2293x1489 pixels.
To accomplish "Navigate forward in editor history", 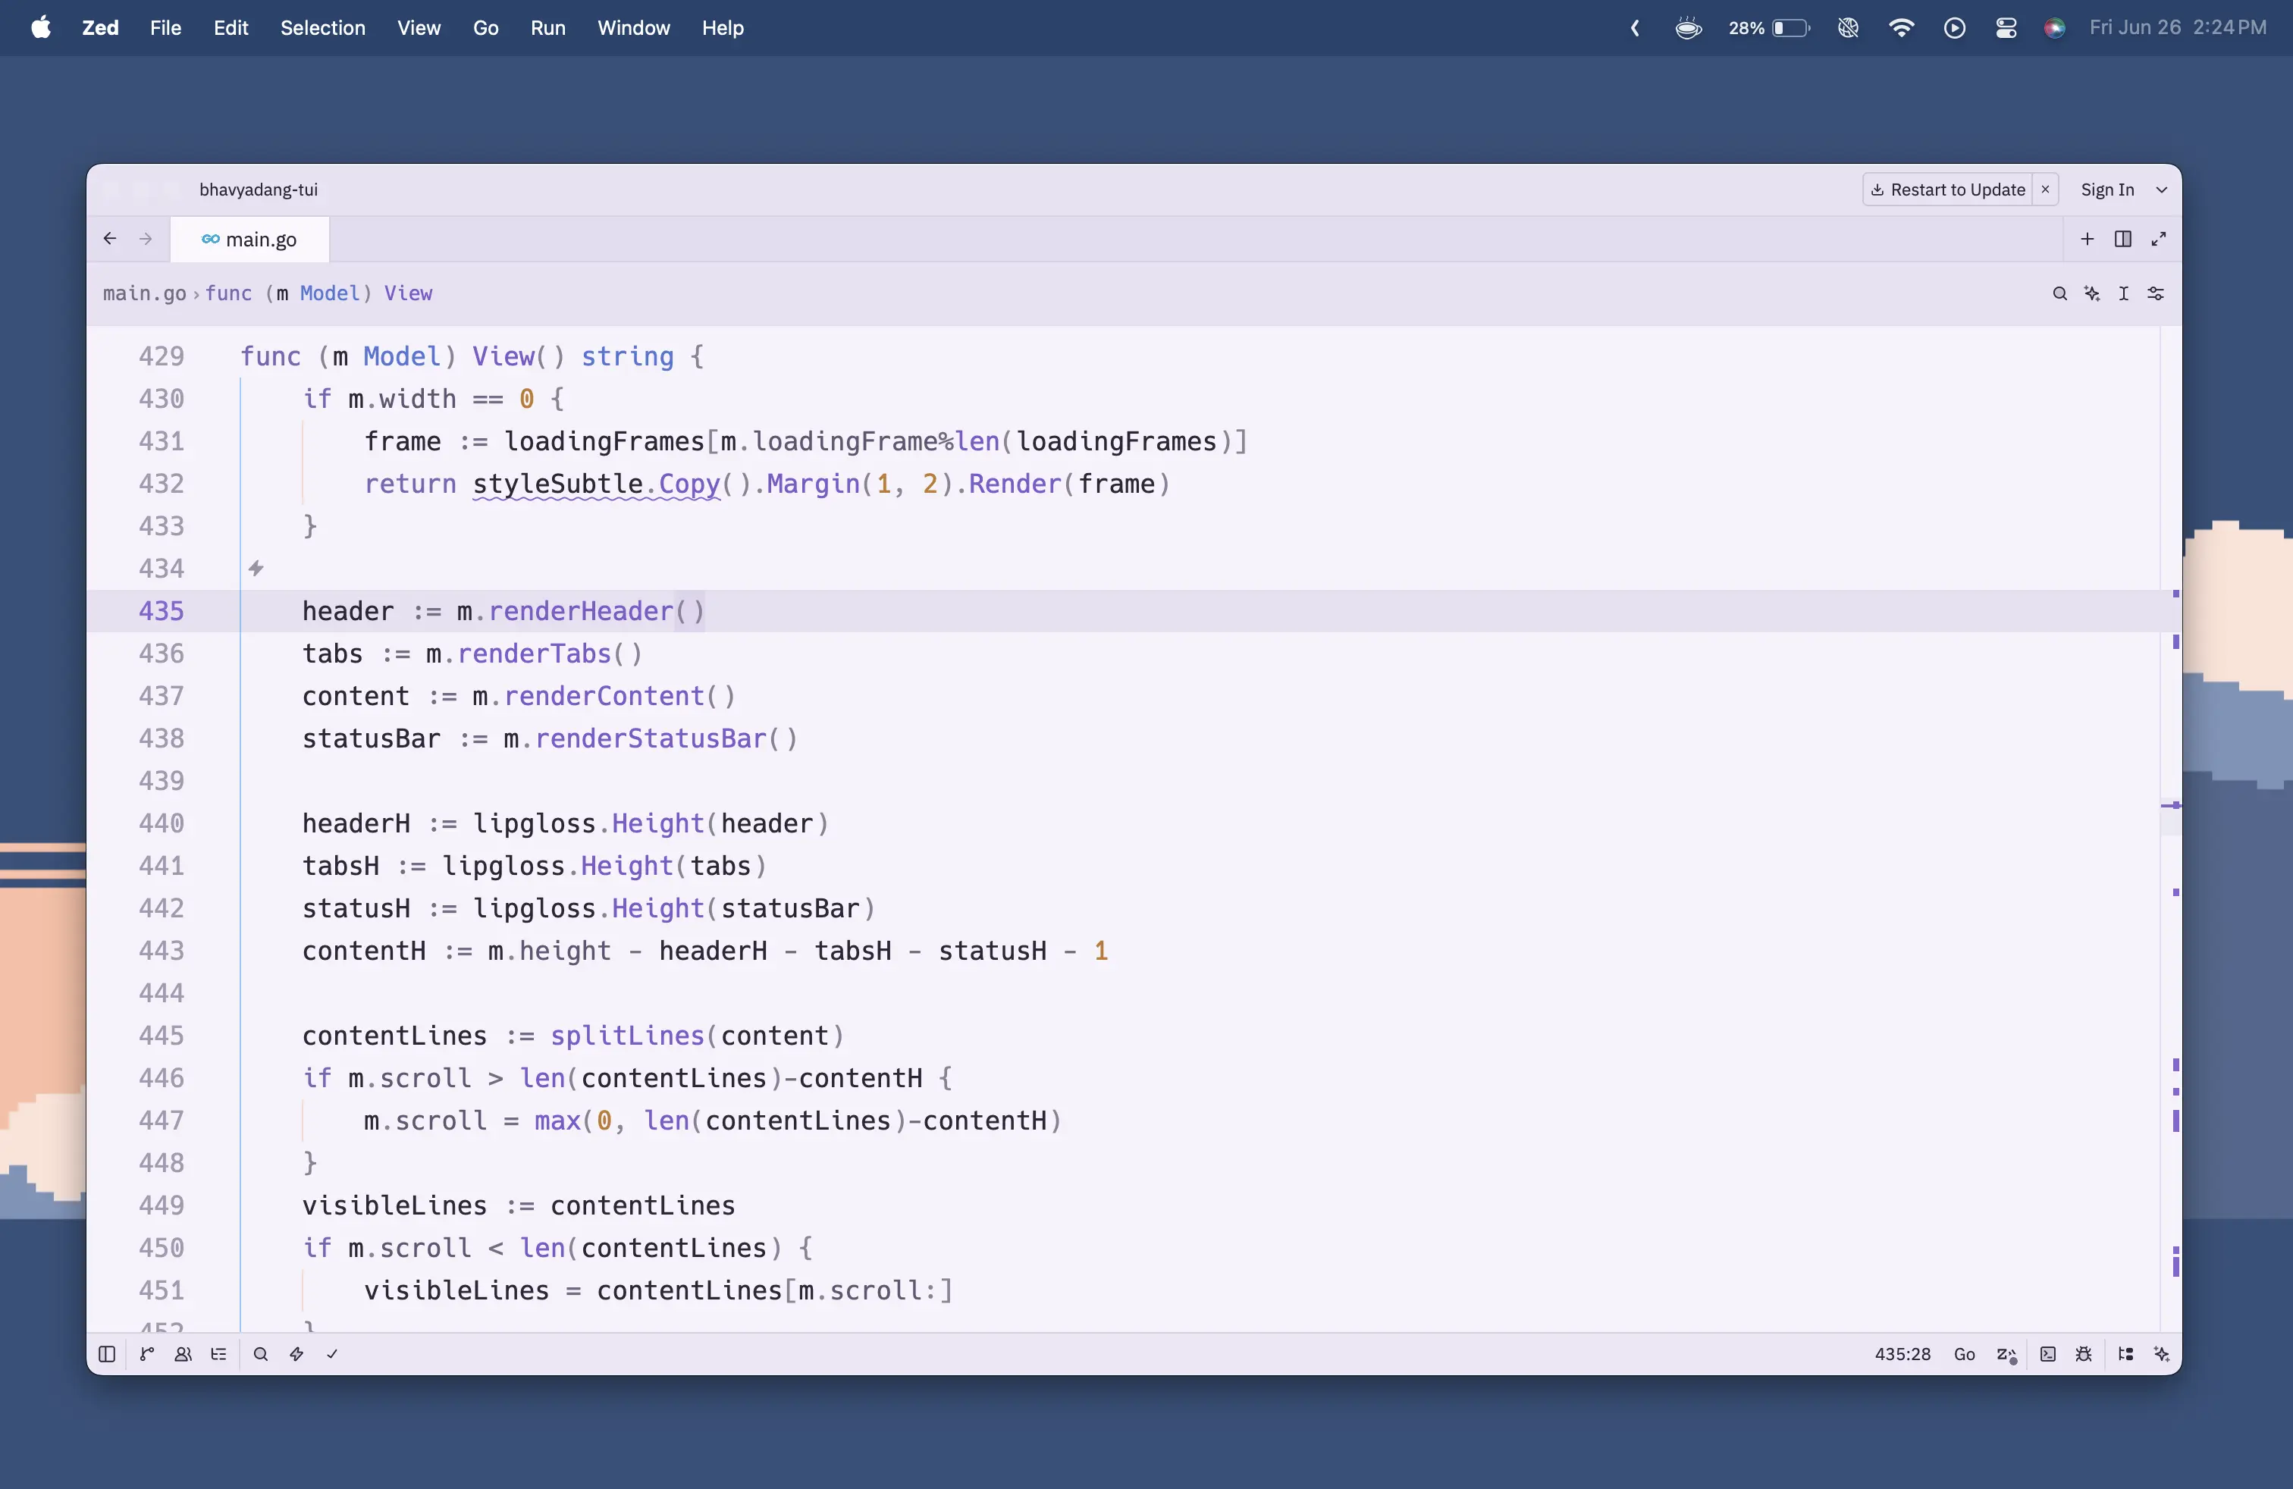I will (146, 239).
